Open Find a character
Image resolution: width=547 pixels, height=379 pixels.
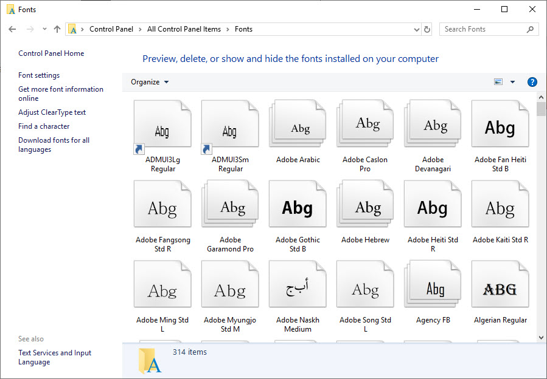(x=43, y=126)
